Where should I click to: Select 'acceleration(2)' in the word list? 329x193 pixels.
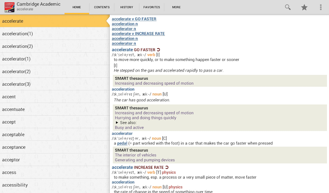55,46
